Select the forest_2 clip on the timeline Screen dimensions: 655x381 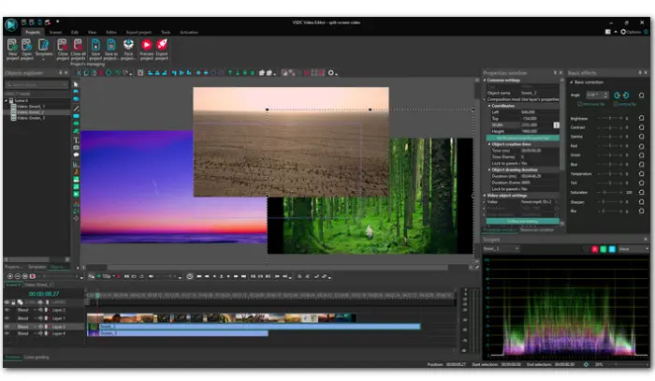(x=254, y=327)
